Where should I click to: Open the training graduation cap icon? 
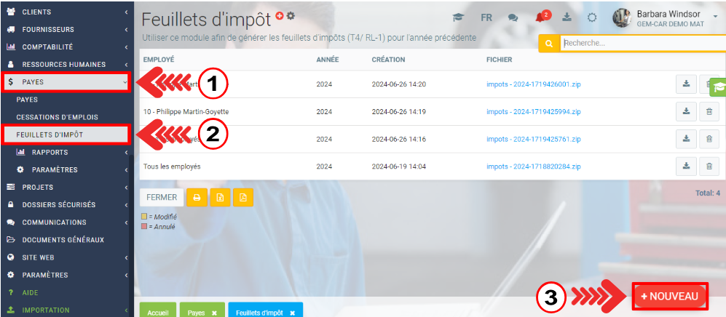click(458, 17)
